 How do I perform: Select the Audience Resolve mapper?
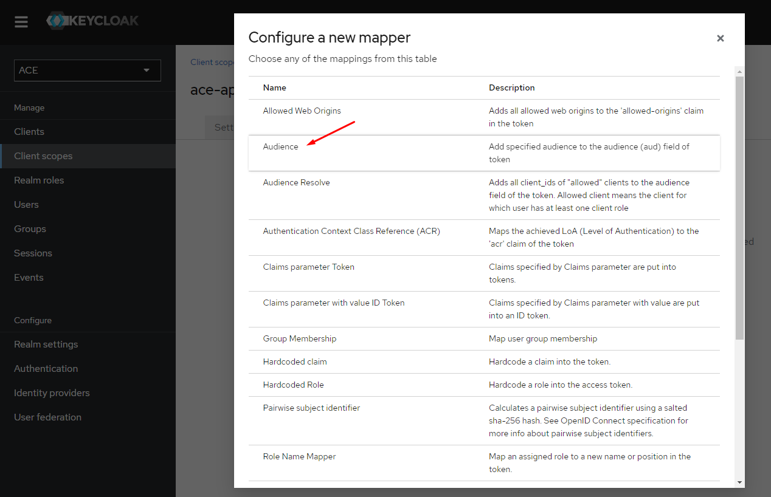pos(296,182)
